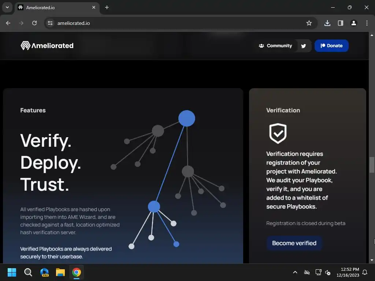Click the Become verified button
This screenshot has height=281, width=375.
(x=294, y=243)
